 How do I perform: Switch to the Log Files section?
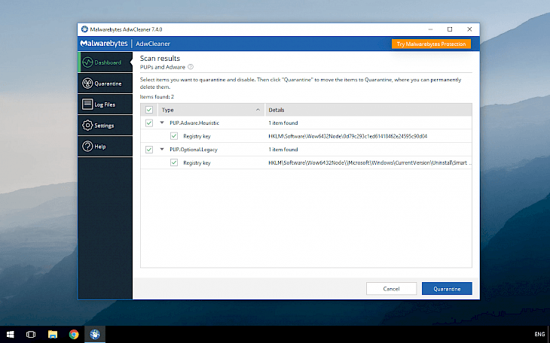105,105
